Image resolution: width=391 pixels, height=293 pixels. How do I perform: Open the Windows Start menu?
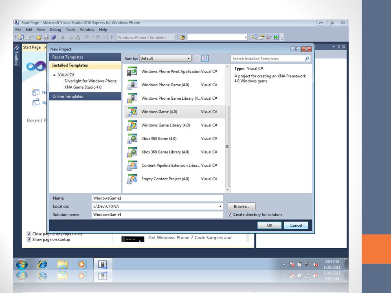(x=22, y=265)
